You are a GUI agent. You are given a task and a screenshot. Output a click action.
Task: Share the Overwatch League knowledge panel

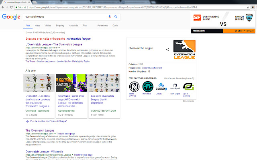167,50
